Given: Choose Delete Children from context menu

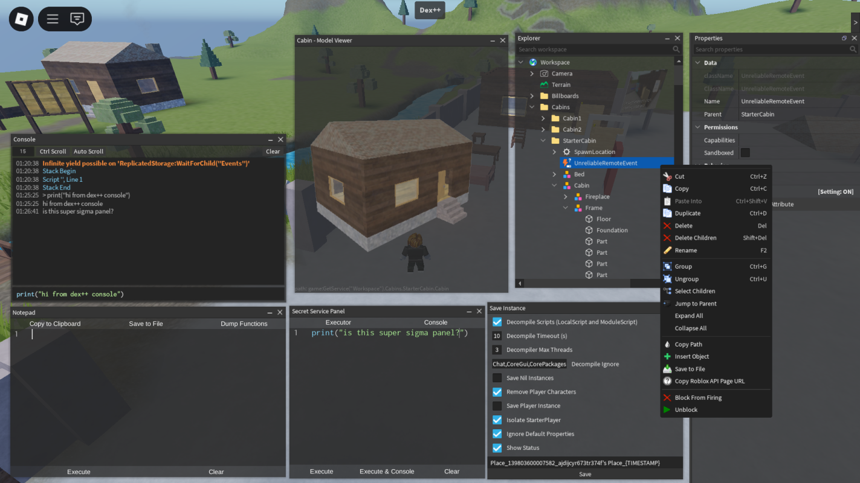Looking at the screenshot, I should point(716,238).
